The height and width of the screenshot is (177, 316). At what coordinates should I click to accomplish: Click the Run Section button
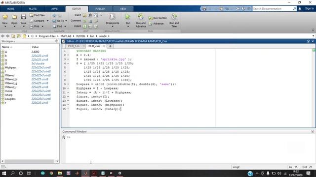coord(158,18)
